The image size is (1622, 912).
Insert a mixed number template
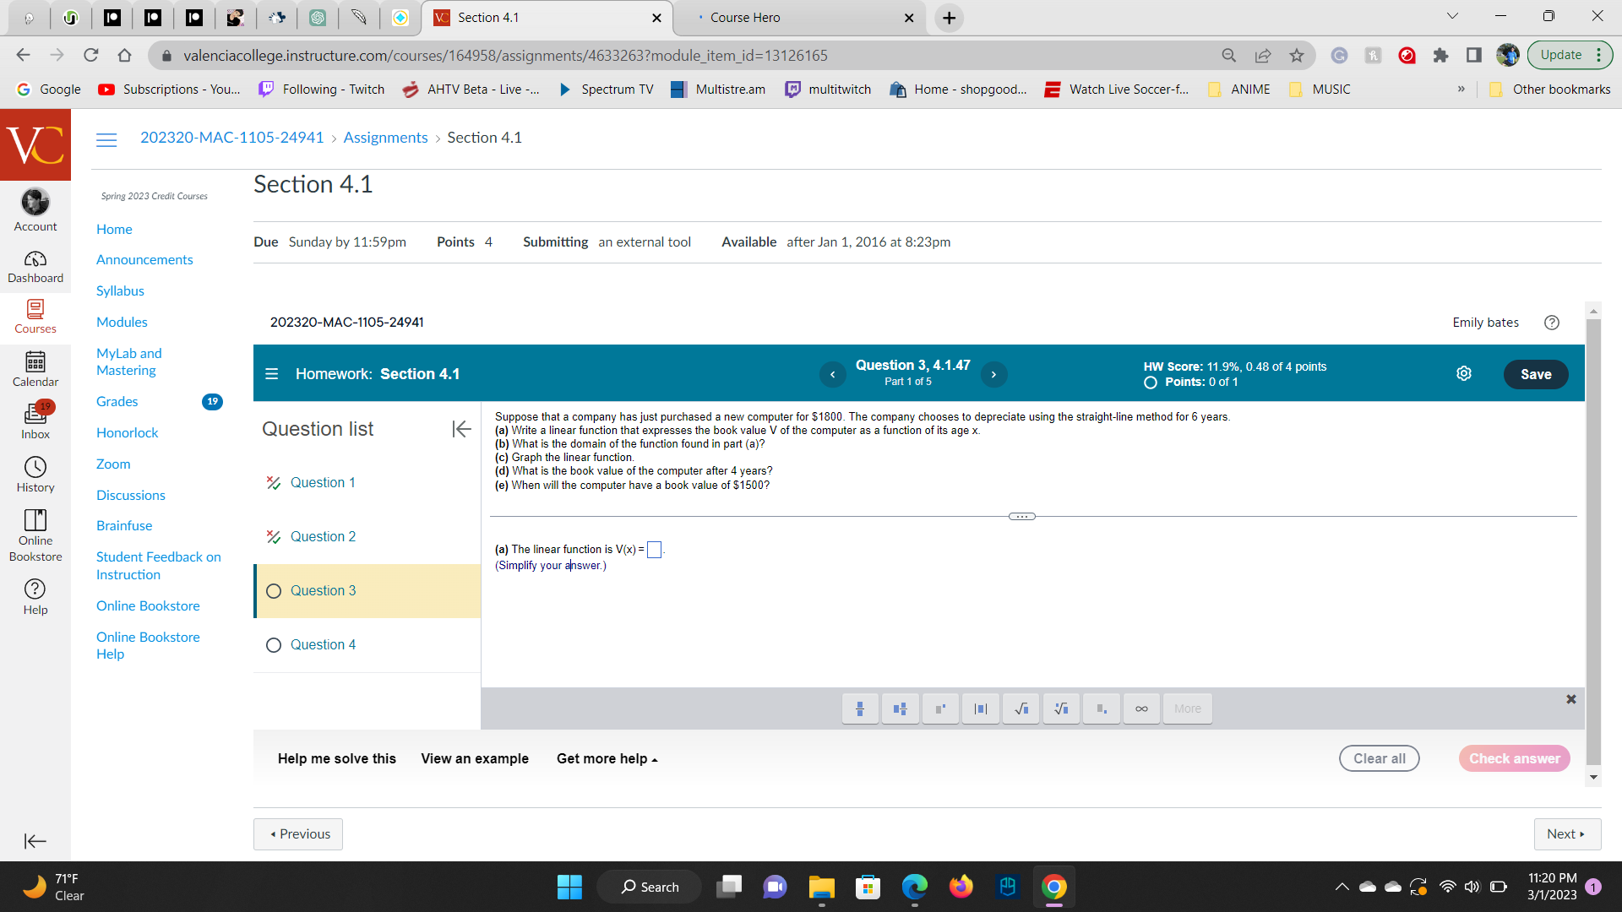tap(900, 708)
